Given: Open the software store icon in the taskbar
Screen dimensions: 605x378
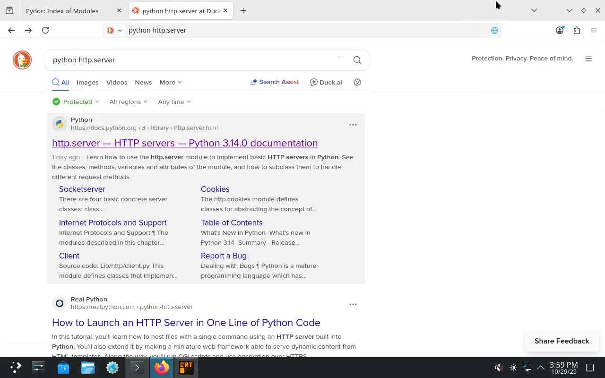Looking at the screenshot, I should tap(63, 368).
